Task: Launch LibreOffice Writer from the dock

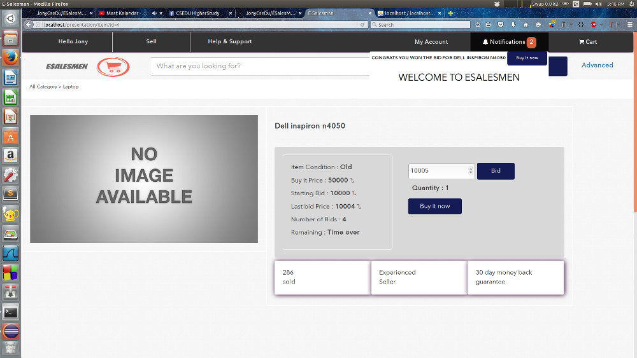Action: (11, 78)
